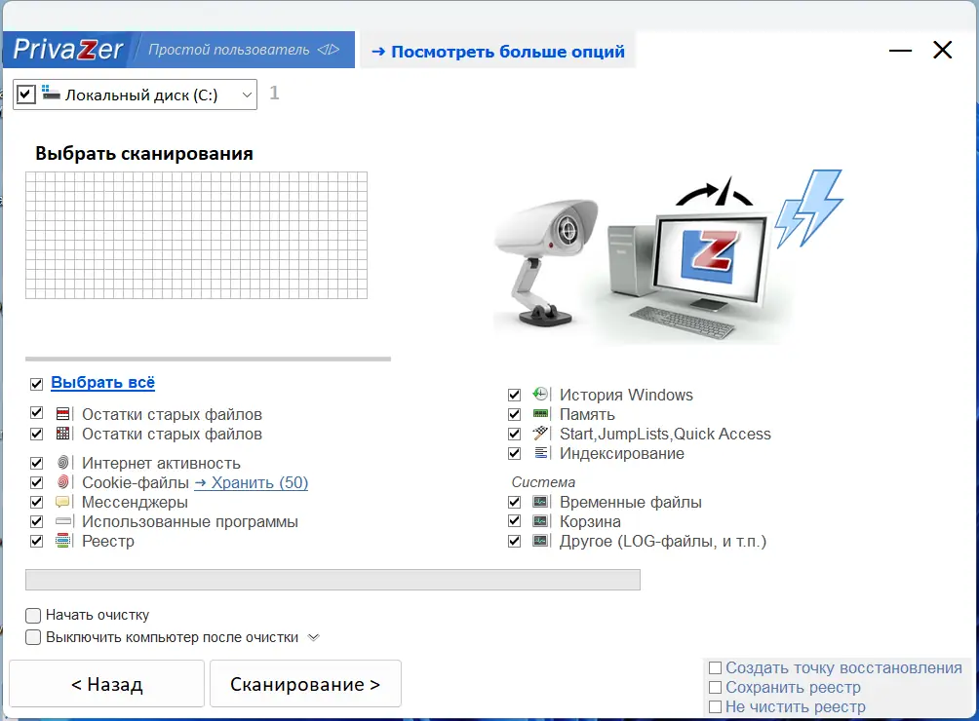Uncheck the Cookie-файлы checkbox
Screen dimensions: 979x721
[36, 482]
